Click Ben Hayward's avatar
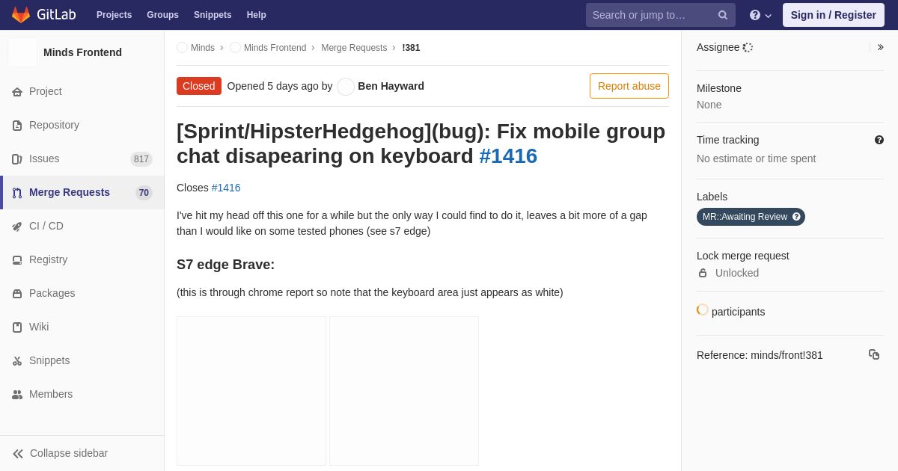This screenshot has width=898, height=471. point(346,87)
